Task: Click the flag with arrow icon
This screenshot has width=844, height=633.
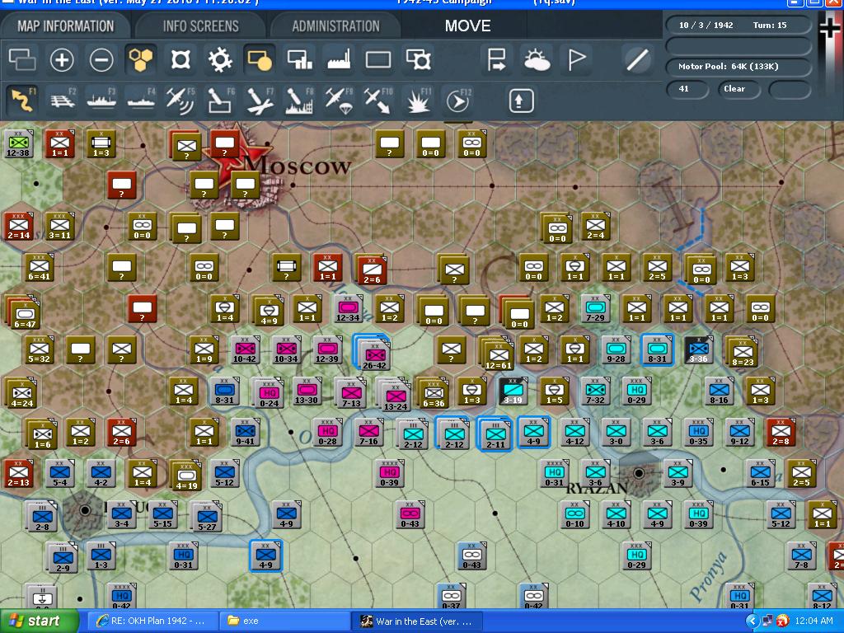Action: [495, 59]
